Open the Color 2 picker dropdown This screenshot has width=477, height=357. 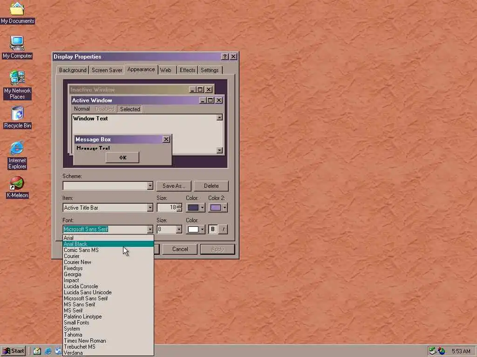point(218,208)
